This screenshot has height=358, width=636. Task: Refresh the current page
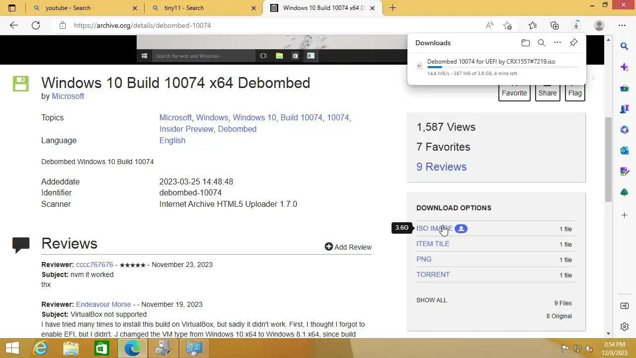36,25
